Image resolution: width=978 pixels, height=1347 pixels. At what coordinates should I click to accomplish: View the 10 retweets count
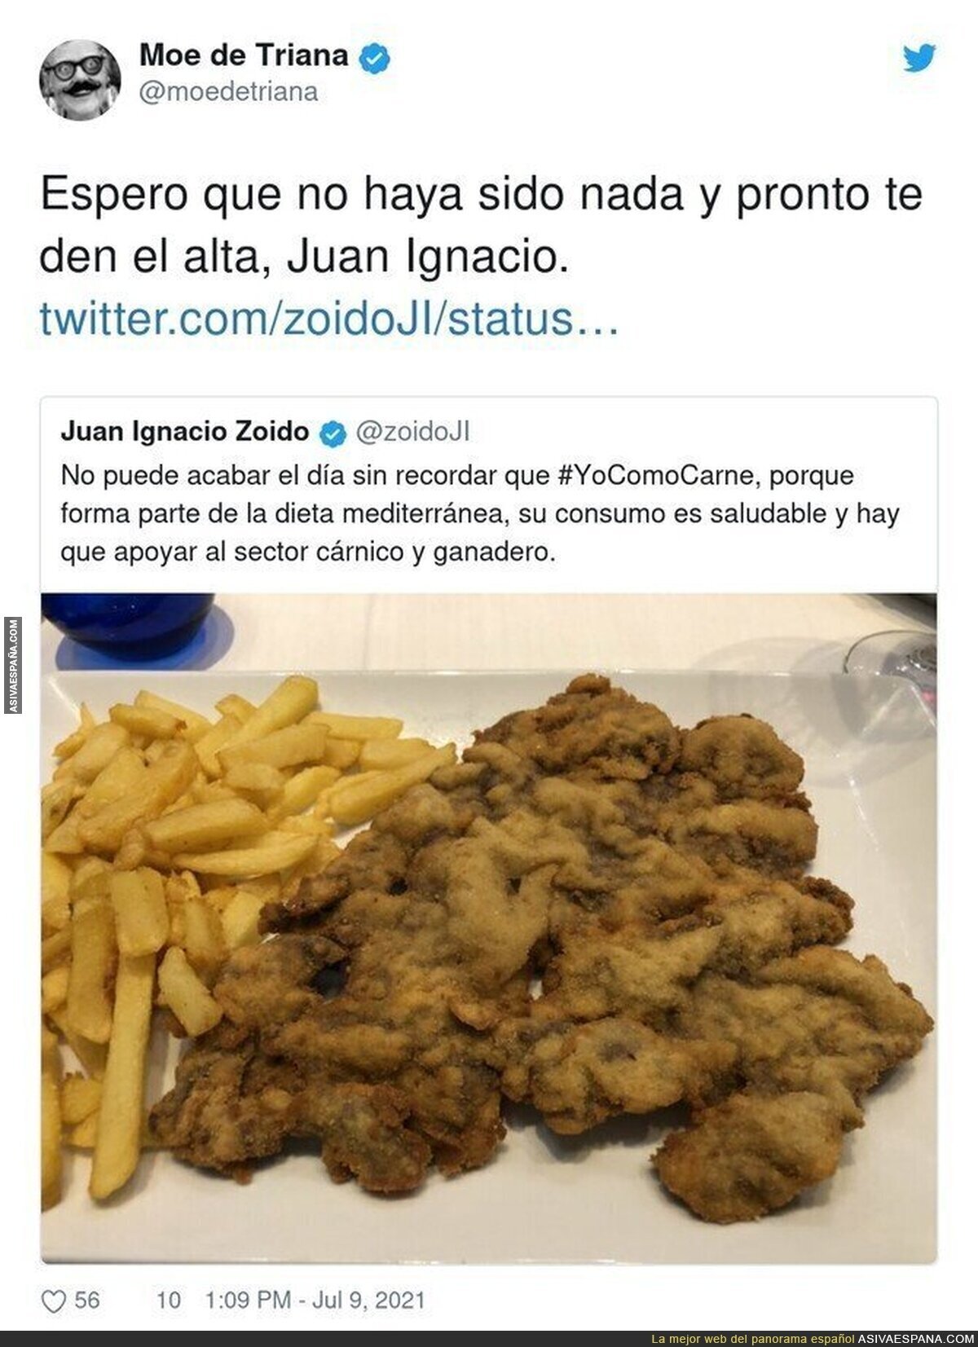click(x=168, y=1300)
